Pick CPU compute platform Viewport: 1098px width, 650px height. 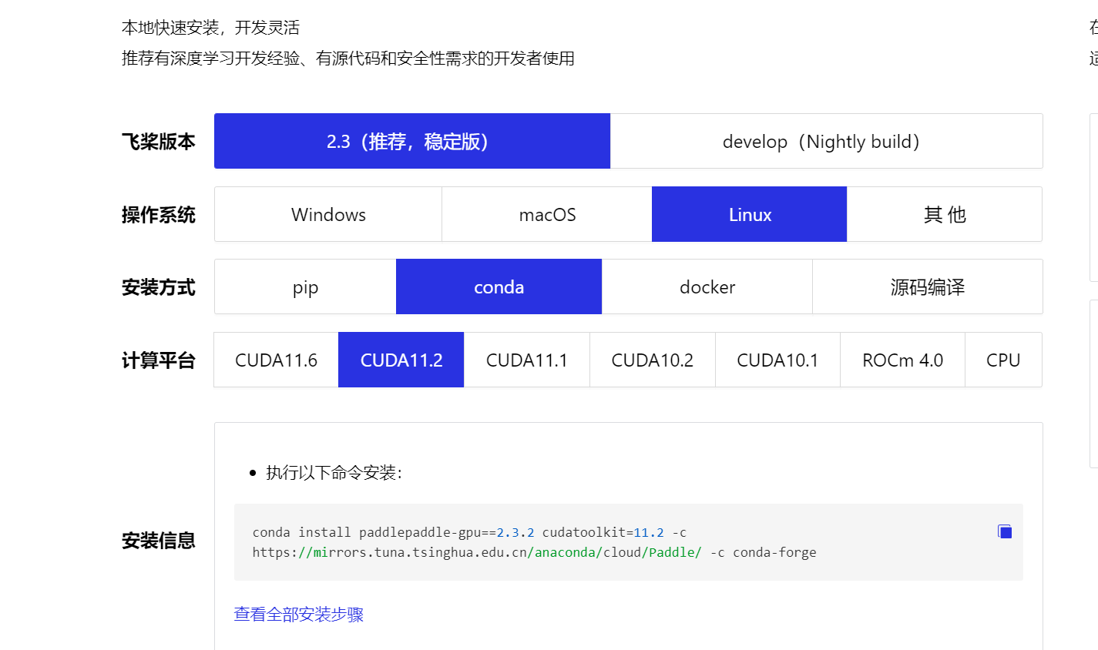point(1003,360)
